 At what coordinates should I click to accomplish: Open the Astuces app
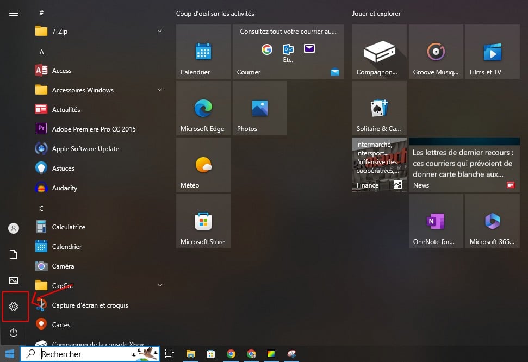(100, 168)
